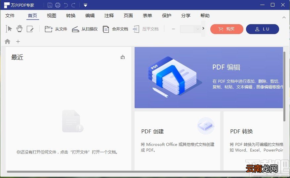Click the vertical scrollbar on right panel
290x178 pixels.
(x=284, y=87)
